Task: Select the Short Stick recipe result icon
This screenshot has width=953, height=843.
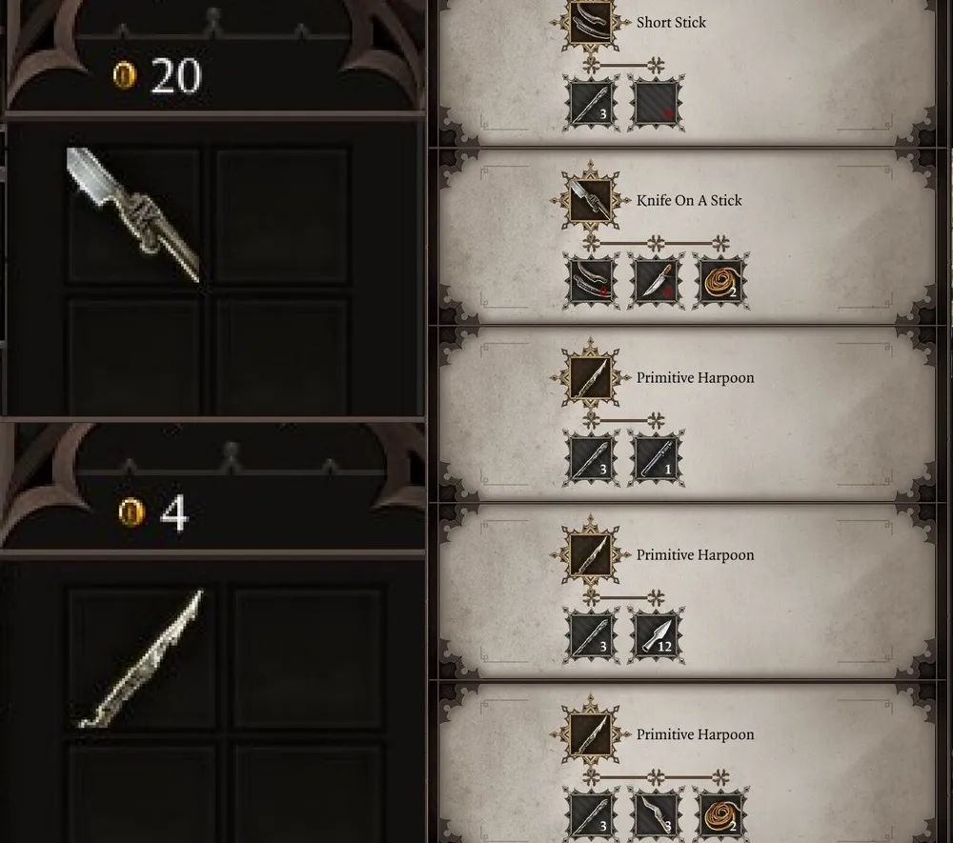Action: [x=590, y=23]
